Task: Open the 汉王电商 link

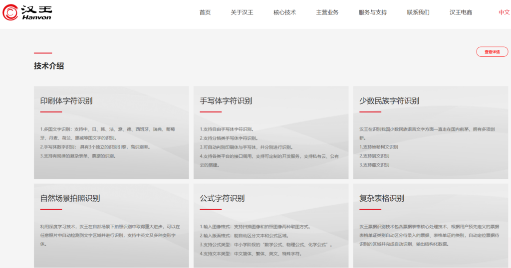Action: coord(461,12)
